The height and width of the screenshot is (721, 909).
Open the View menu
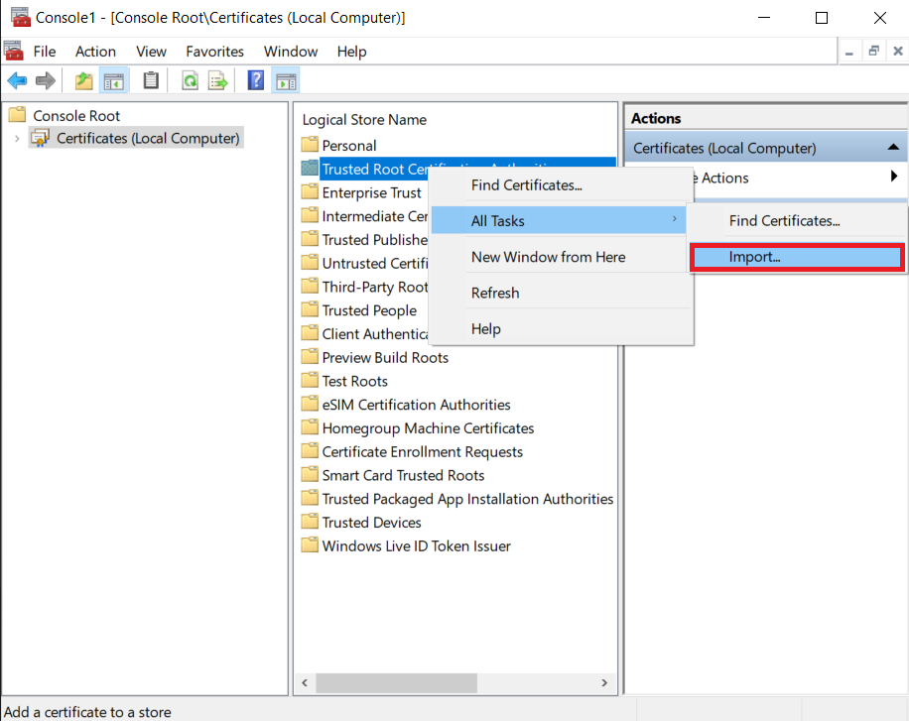tap(151, 52)
